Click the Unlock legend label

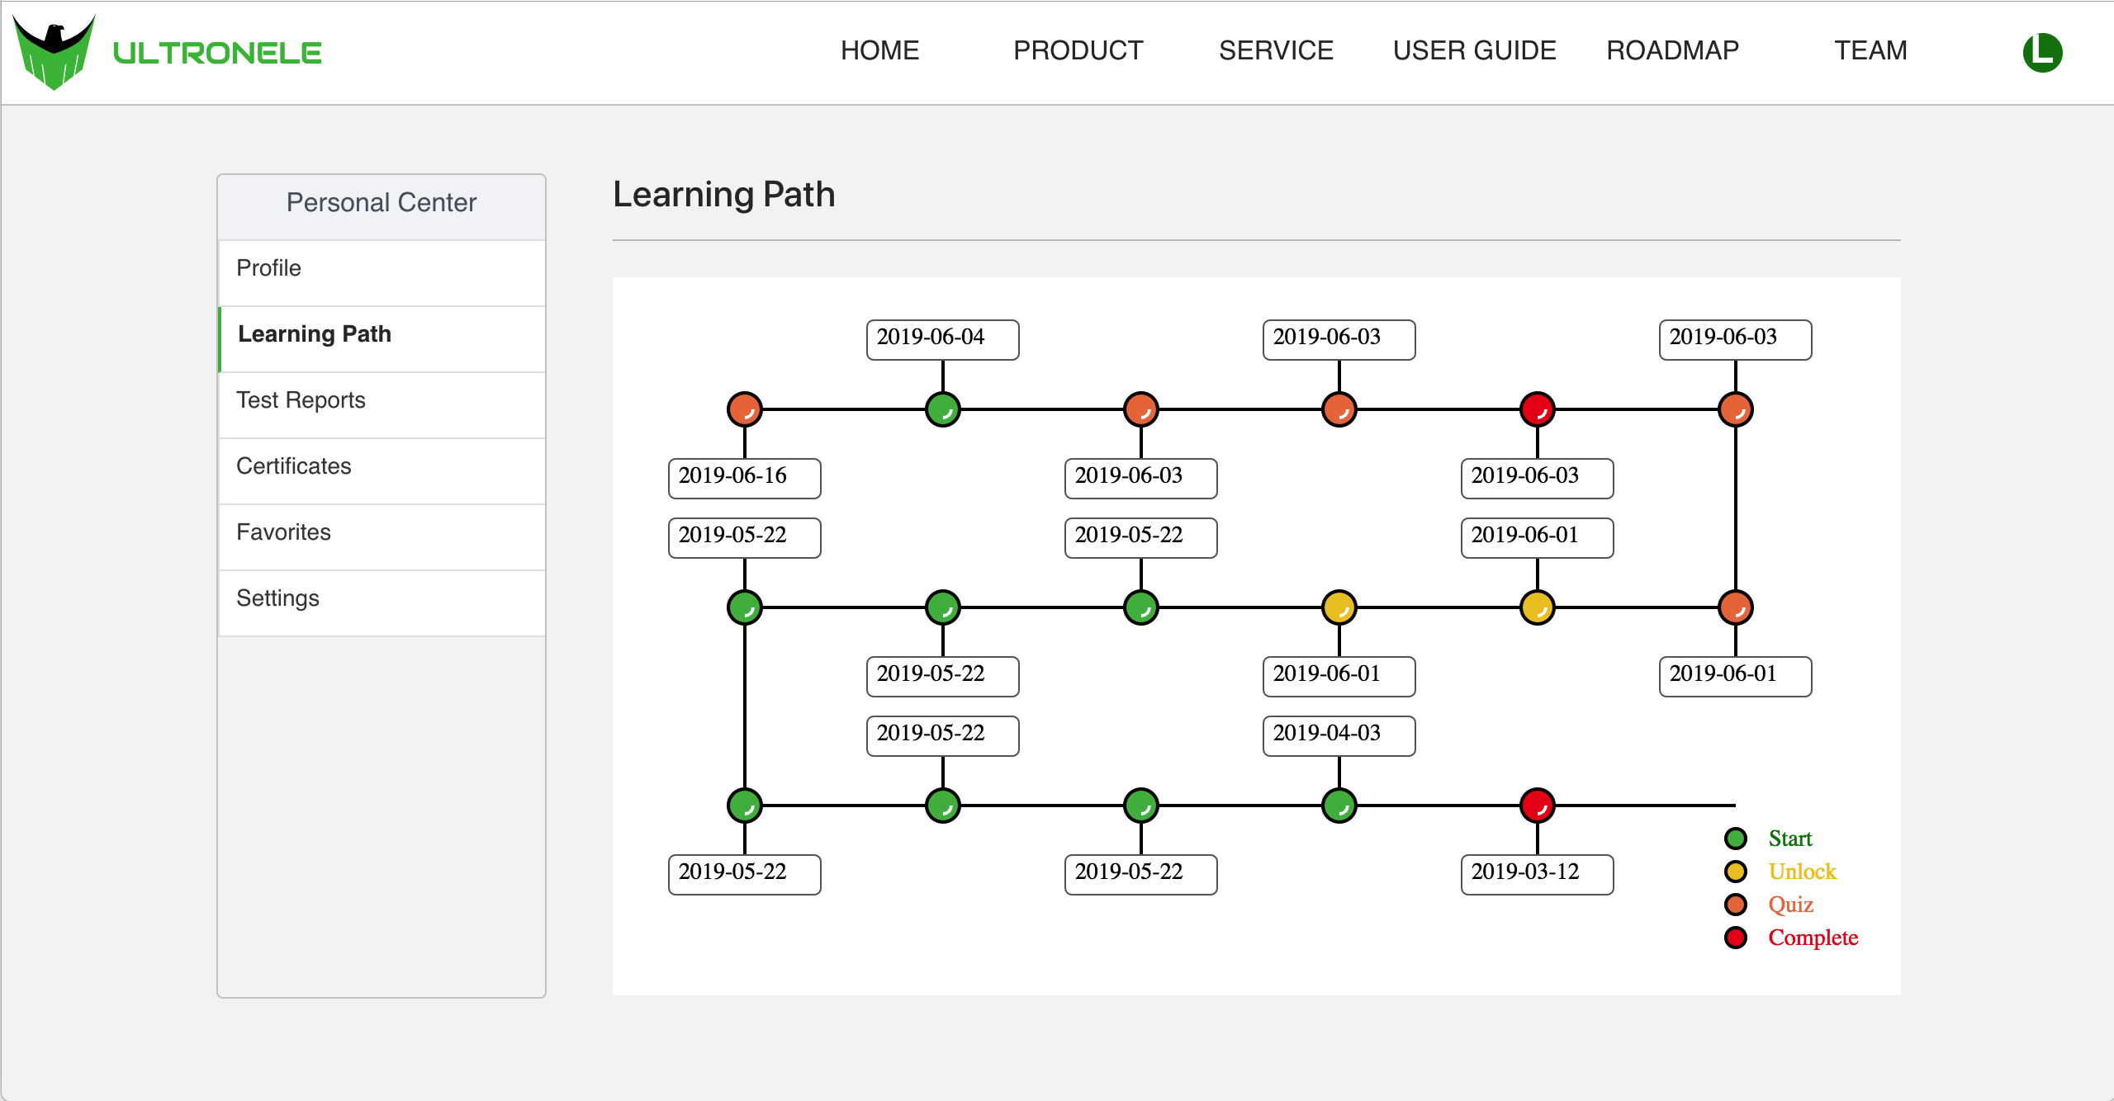[x=1802, y=872]
